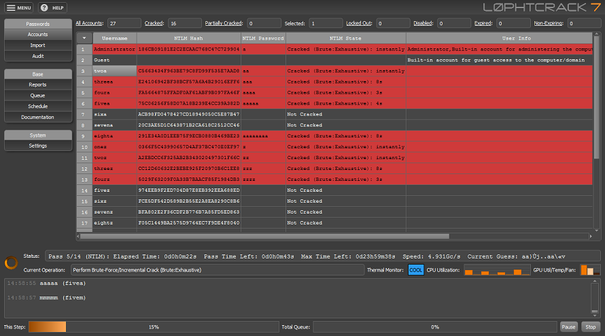This screenshot has height=336, width=605.
Task: Click the onez NTLM hash cell
Action: (x=189, y=147)
